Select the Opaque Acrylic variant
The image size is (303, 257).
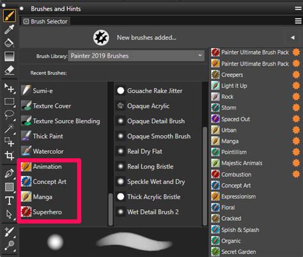(159, 106)
